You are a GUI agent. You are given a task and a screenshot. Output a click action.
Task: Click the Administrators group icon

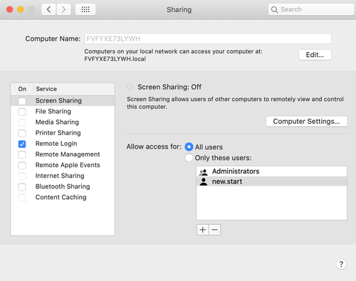tap(204, 171)
